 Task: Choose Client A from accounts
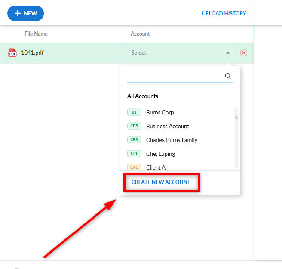[x=156, y=167]
